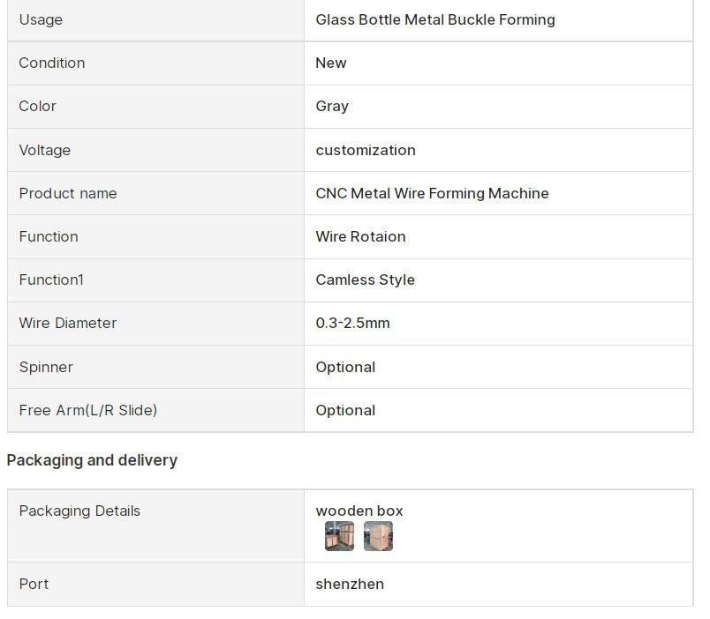Click the 'wooden box' packaging text
The height and width of the screenshot is (619, 710).
[359, 511]
